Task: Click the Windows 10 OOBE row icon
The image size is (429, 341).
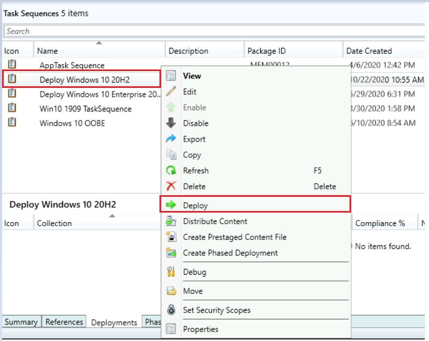Action: point(12,122)
